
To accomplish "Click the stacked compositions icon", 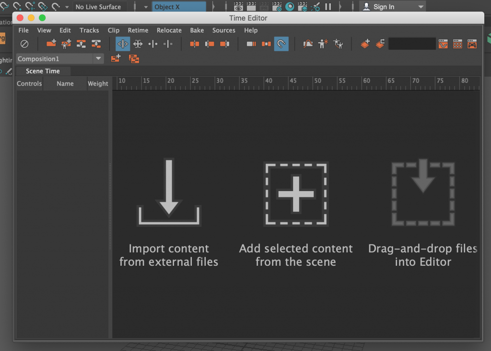I will click(x=134, y=58).
